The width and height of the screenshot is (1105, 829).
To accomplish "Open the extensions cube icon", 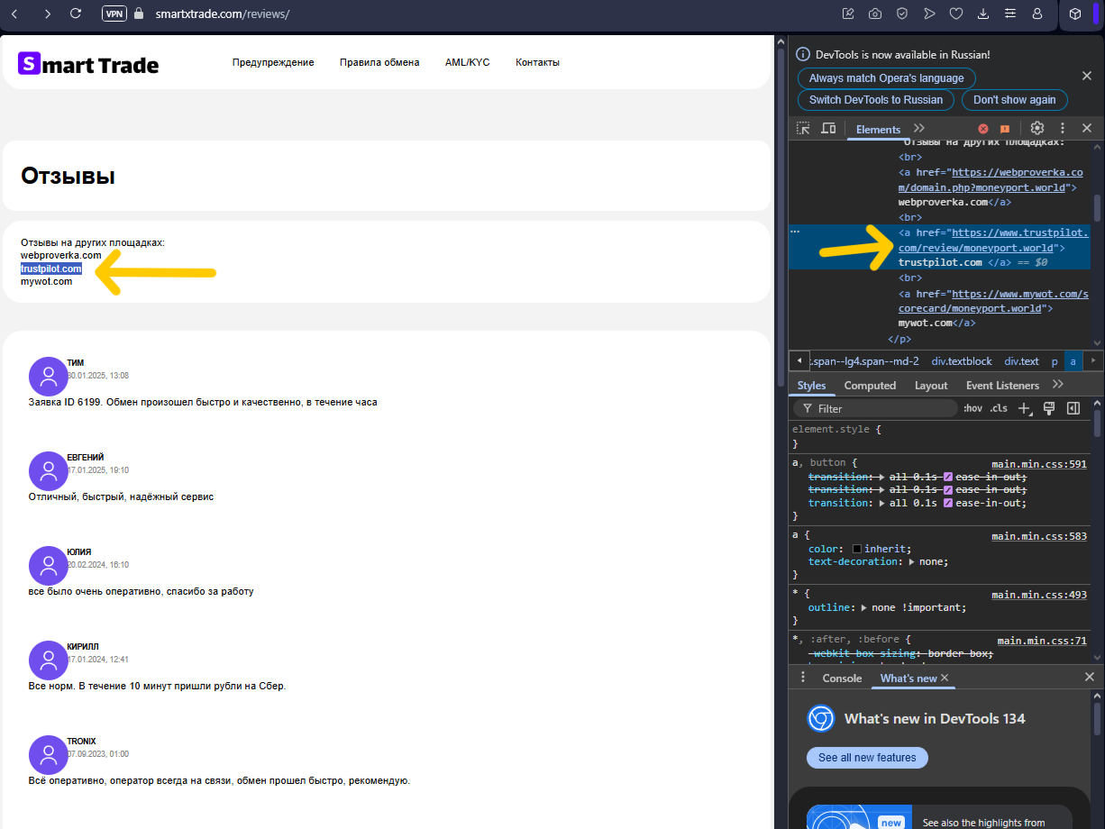I will pos(1074,14).
